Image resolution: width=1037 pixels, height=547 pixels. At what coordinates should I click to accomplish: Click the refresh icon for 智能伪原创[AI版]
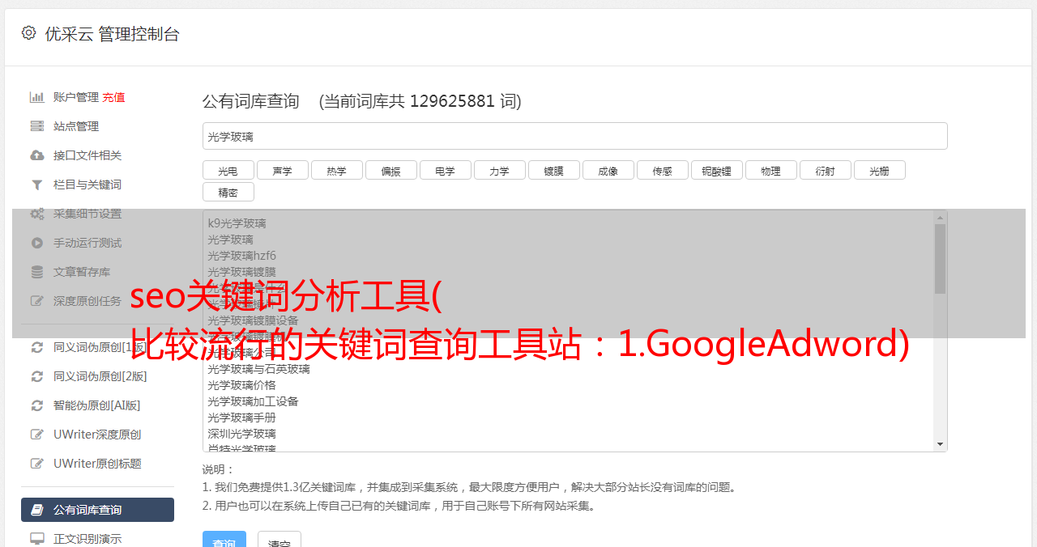point(37,405)
